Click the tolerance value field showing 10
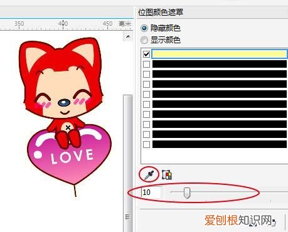The height and width of the screenshot is (232, 288). 151,192
